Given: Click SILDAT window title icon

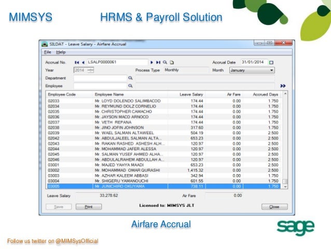Looking at the screenshot, I should (x=45, y=44).
